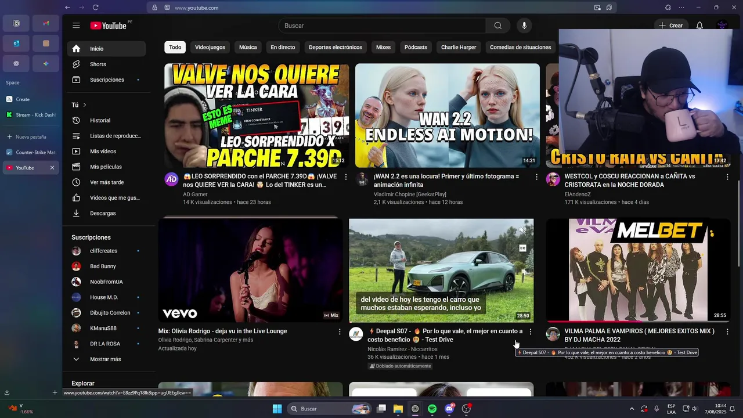Close the YouTube browser tab

(52, 168)
